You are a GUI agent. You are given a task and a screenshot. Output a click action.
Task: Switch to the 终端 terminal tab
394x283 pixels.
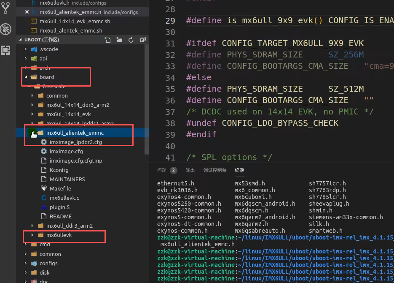[239, 170]
